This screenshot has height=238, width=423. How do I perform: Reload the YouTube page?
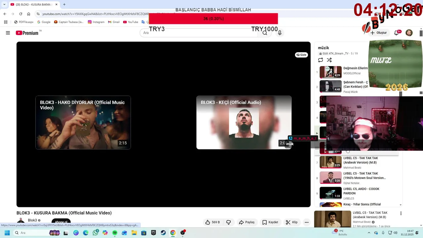[x=21, y=14]
